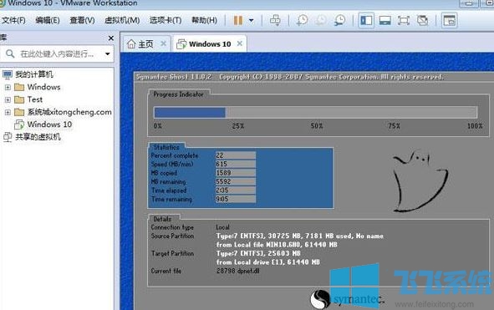494x310 pixels.
Task: Close the 主页 tab
Action: point(163,43)
